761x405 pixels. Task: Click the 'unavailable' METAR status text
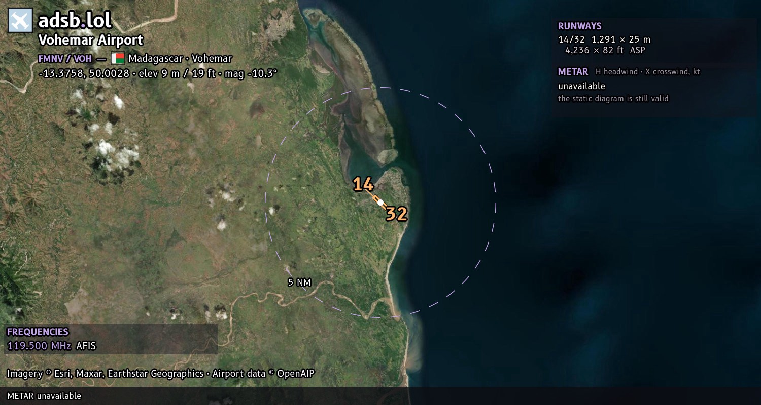pos(581,86)
